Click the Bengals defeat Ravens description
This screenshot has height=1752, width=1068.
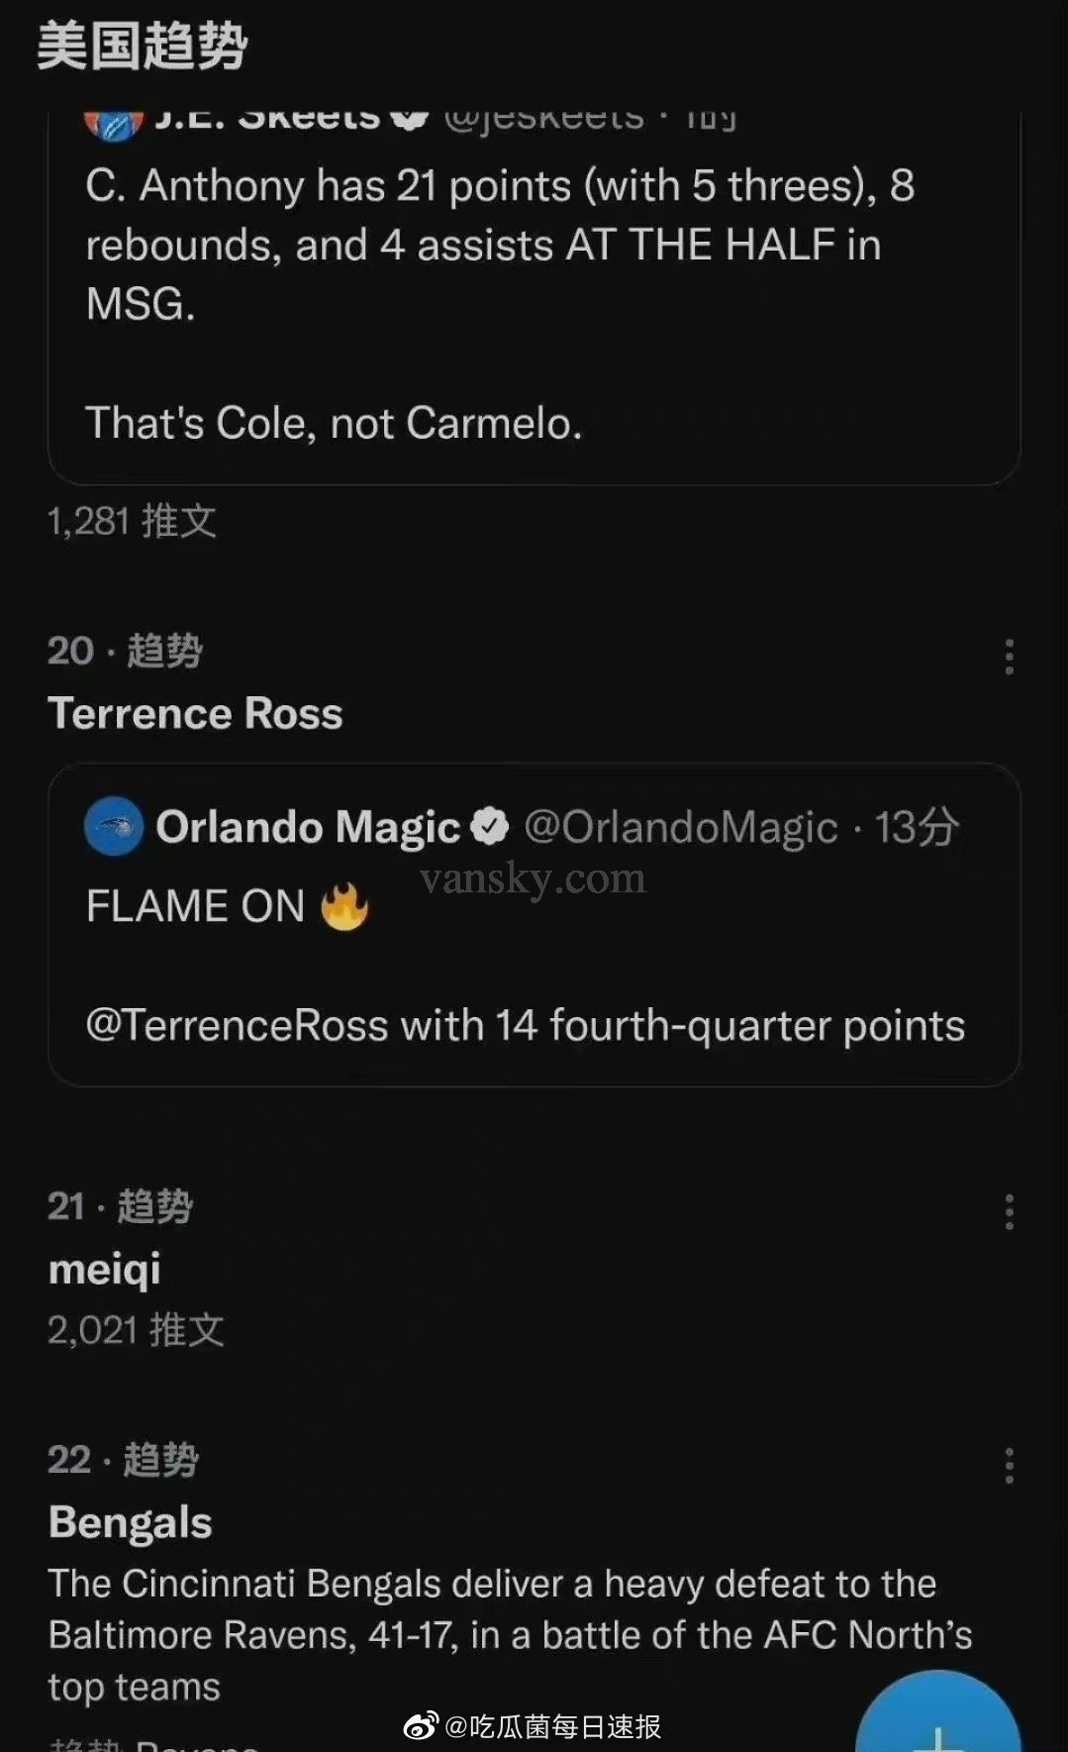[x=510, y=1634]
